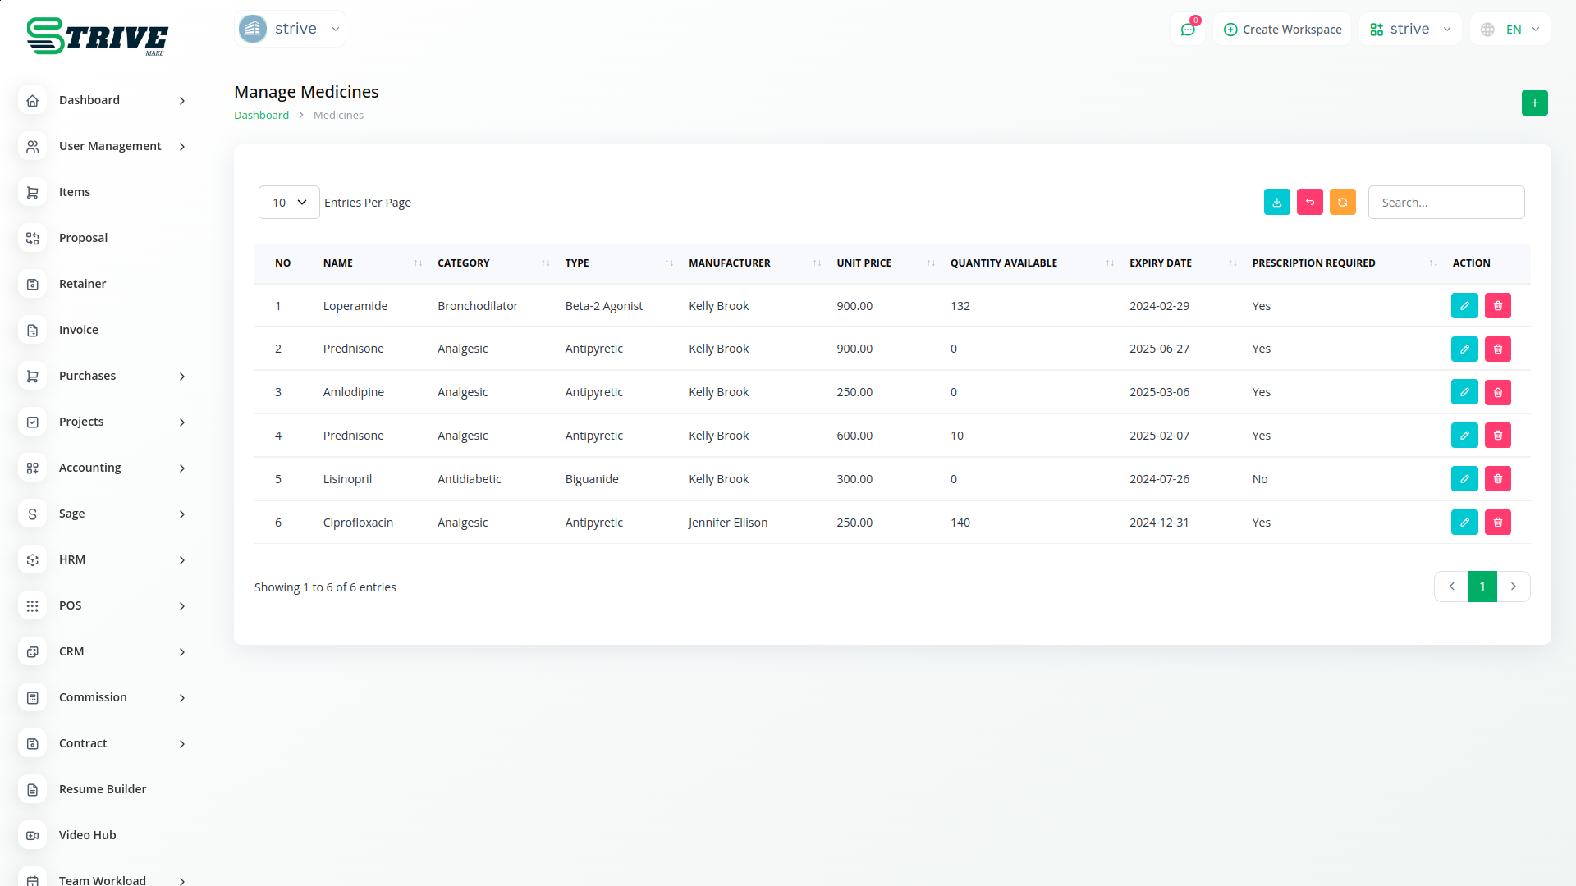Open the EN language dropdown
1576x886 pixels.
[x=1511, y=30]
